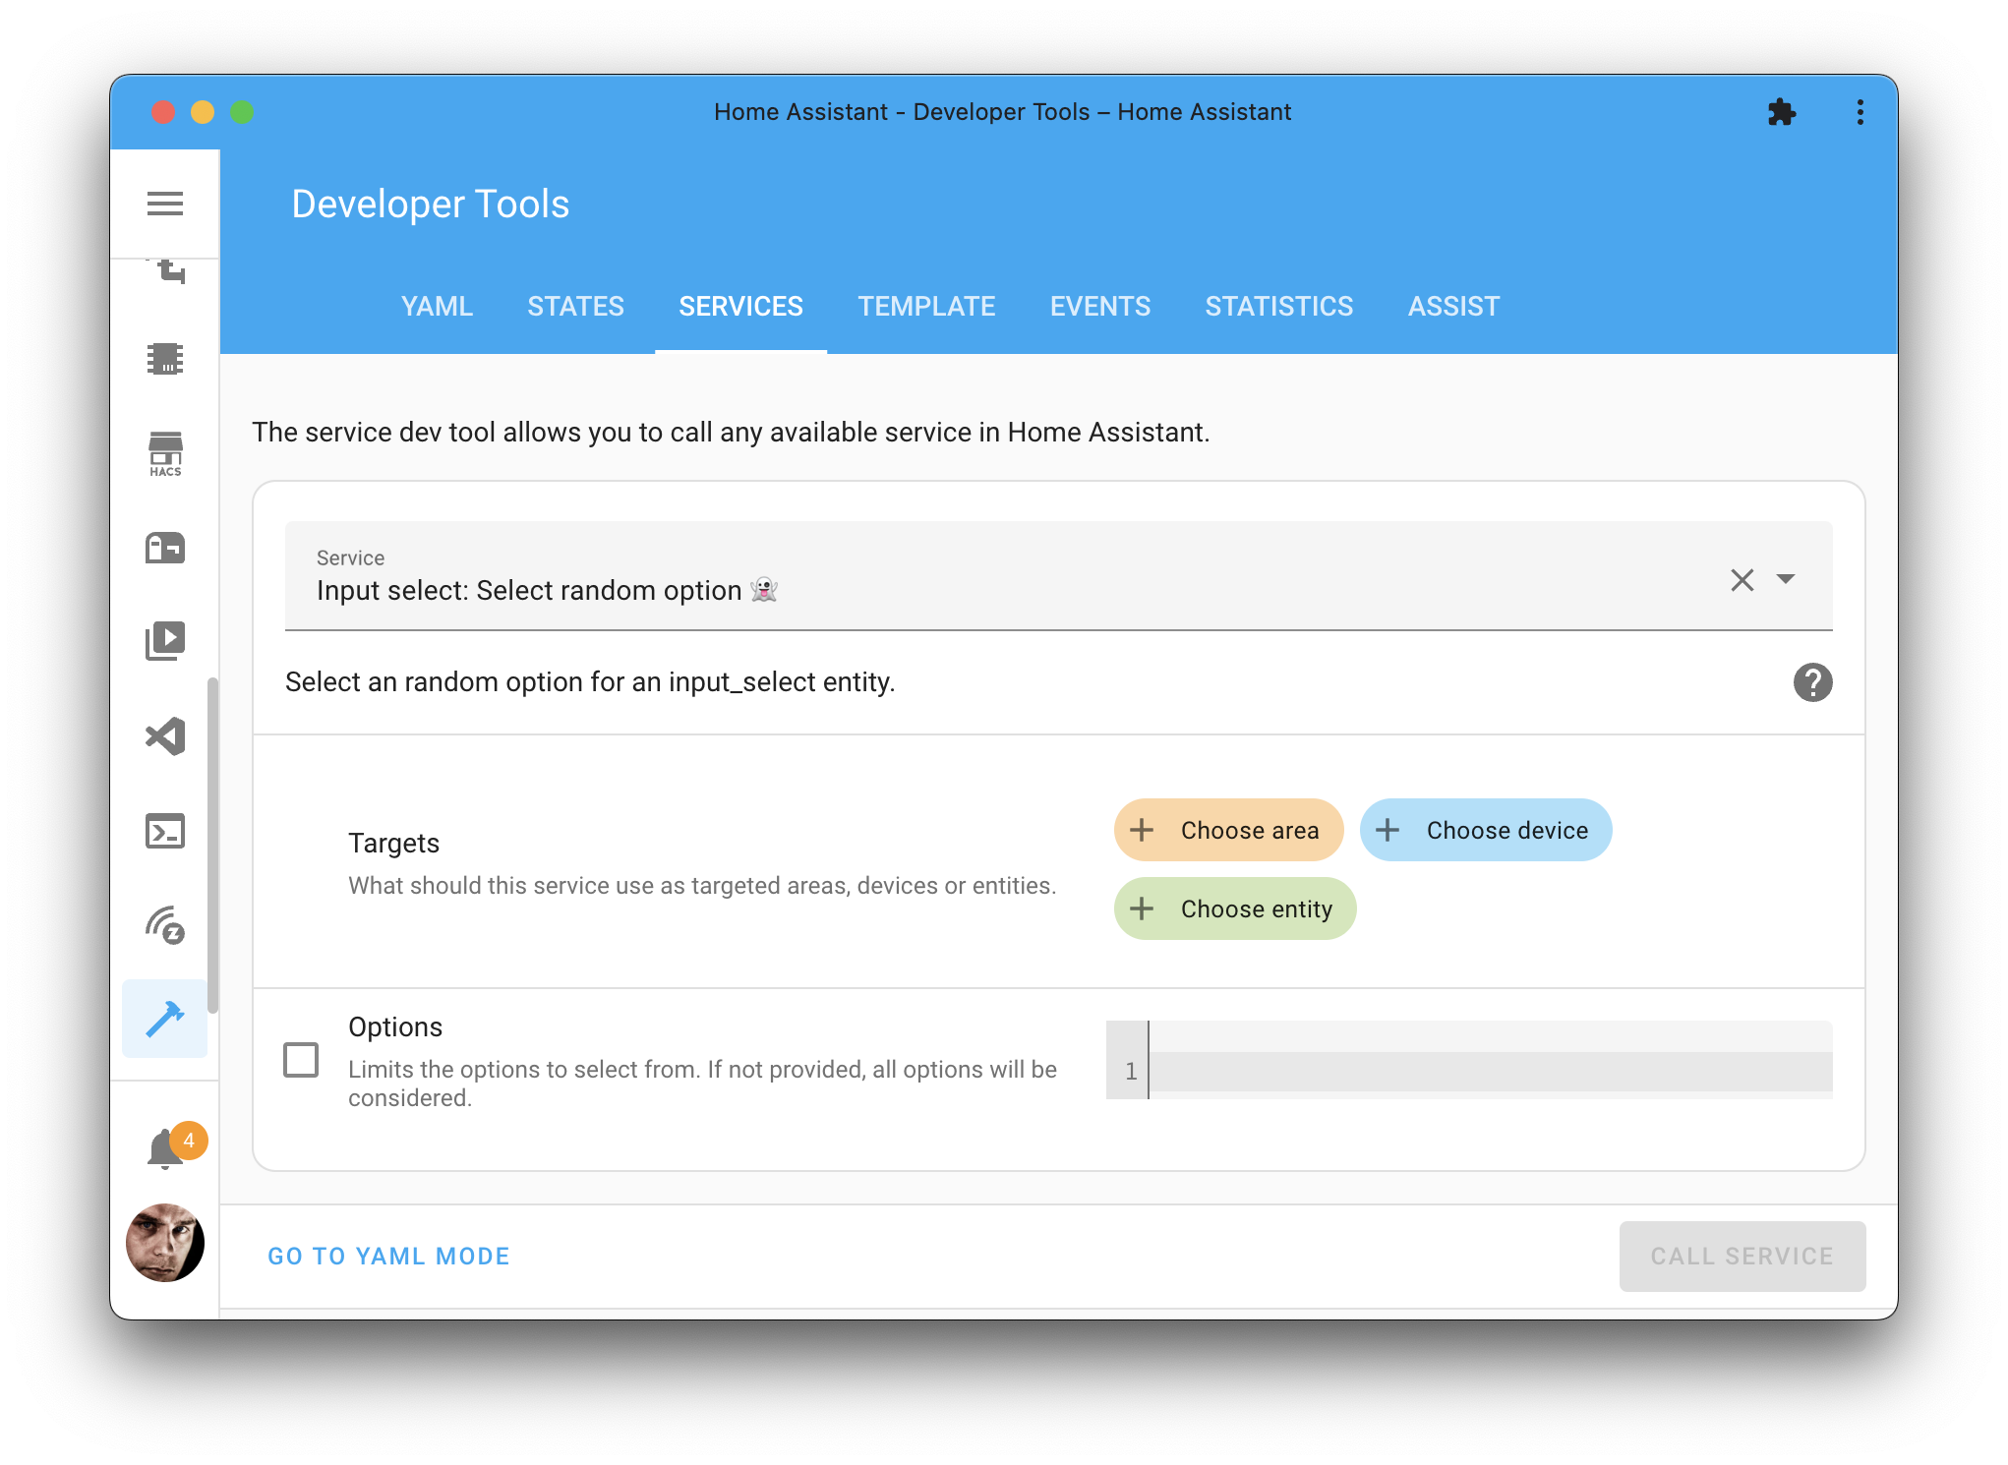Launch Visual Studio Code from the sidebar
Viewport: 2008px width, 1465px height.
165,736
